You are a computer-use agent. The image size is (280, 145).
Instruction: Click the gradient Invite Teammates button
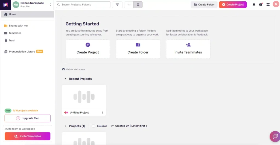tap(28, 136)
